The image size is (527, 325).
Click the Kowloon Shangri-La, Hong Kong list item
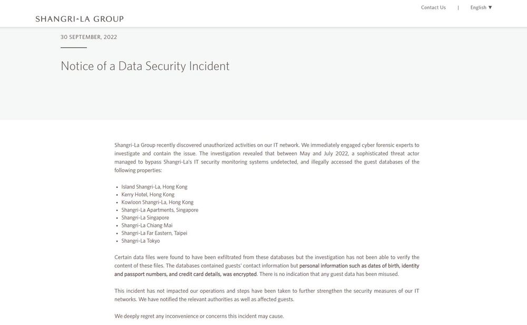click(x=157, y=202)
